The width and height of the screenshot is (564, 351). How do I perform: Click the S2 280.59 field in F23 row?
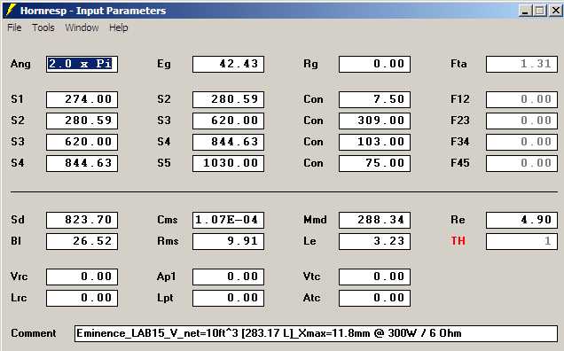(x=82, y=121)
